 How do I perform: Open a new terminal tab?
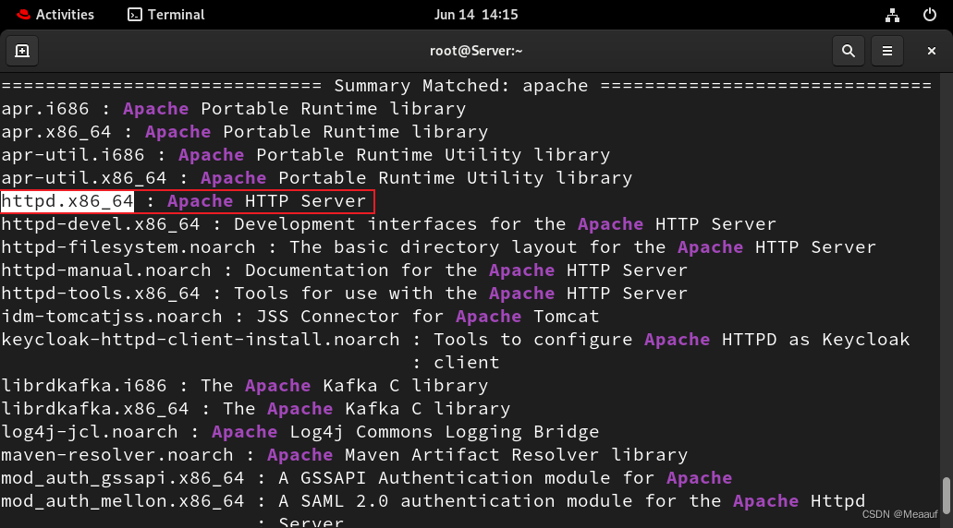tap(22, 51)
